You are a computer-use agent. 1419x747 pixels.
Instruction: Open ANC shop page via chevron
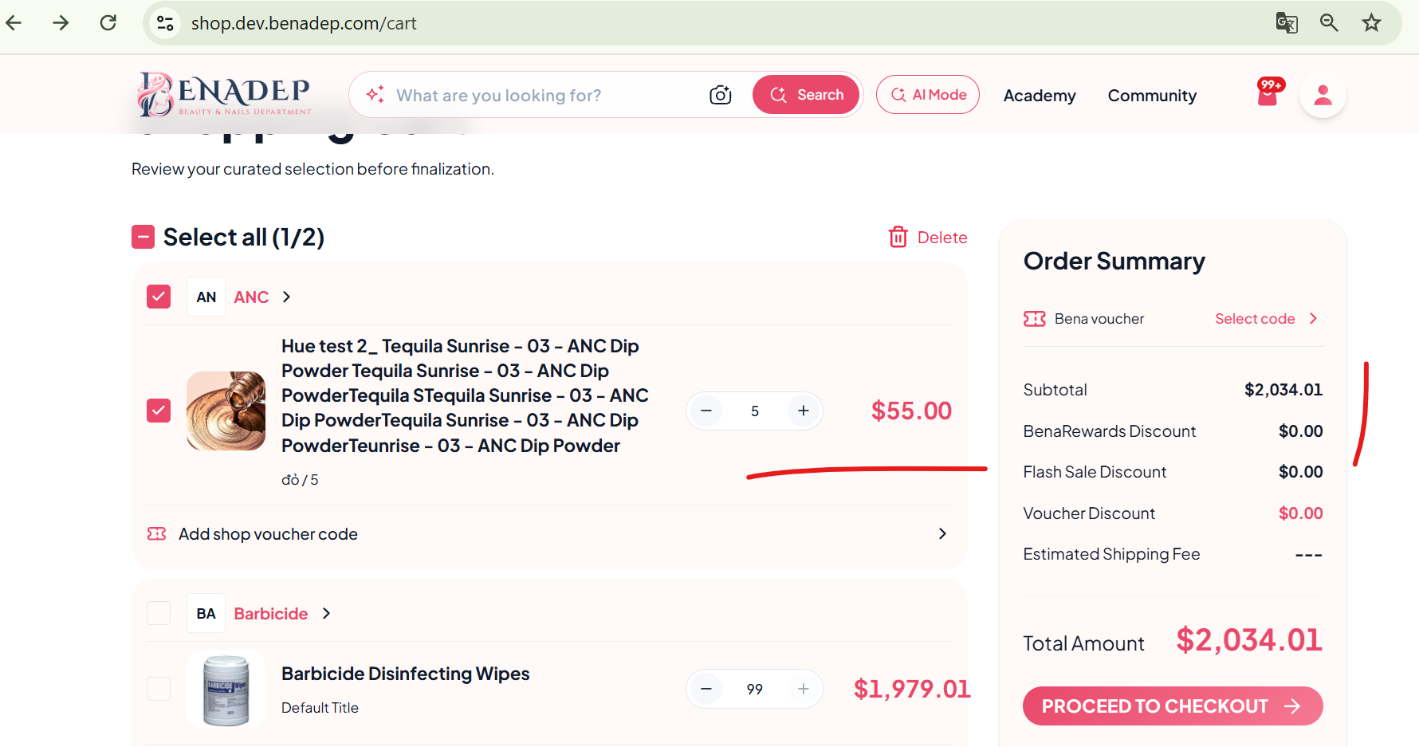coord(286,297)
